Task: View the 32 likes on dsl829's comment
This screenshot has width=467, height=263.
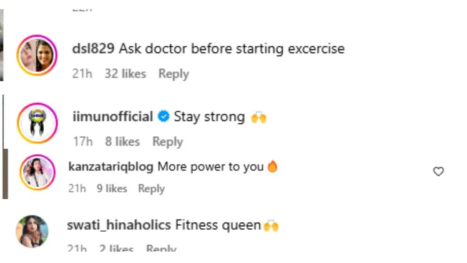Action: [125, 74]
